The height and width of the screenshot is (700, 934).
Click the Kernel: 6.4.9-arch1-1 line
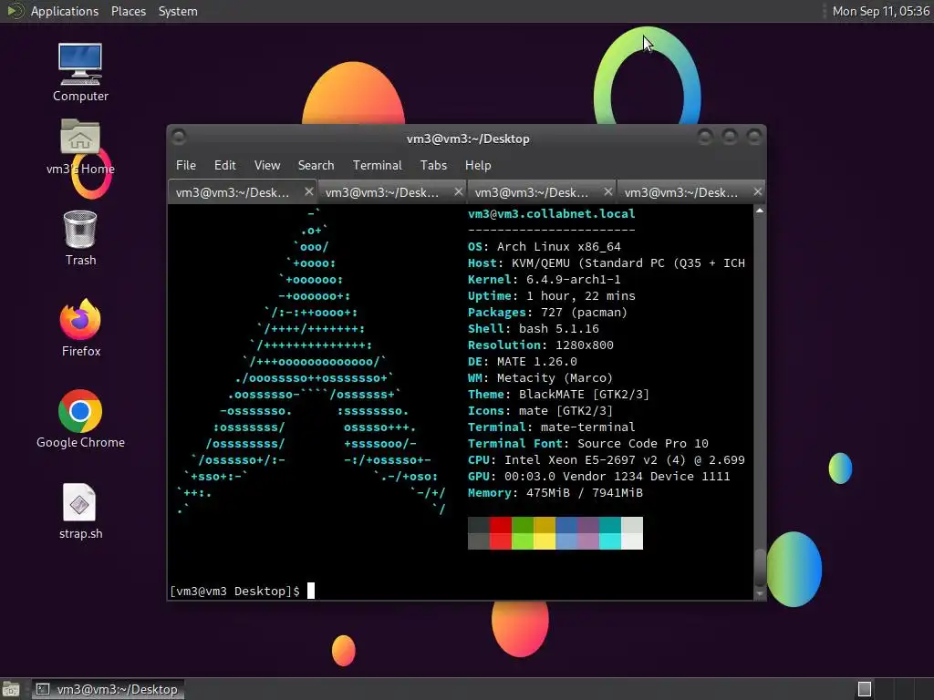click(545, 279)
